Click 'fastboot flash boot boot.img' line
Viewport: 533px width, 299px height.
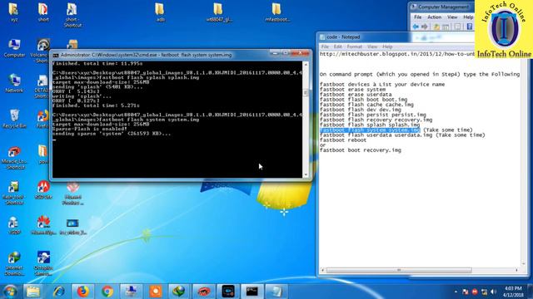point(363,100)
